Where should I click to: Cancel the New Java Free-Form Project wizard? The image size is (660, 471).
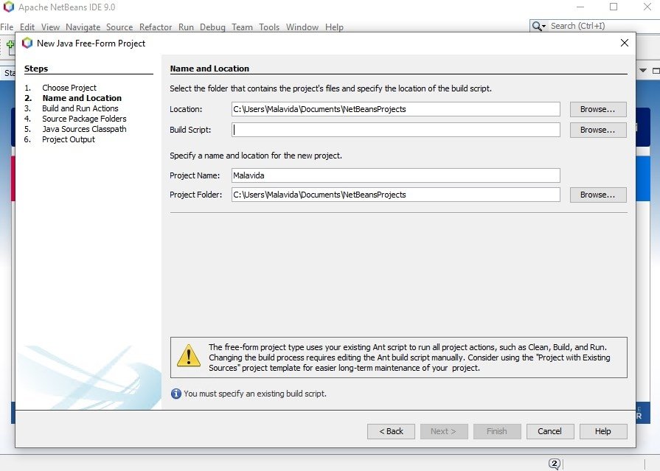click(550, 431)
